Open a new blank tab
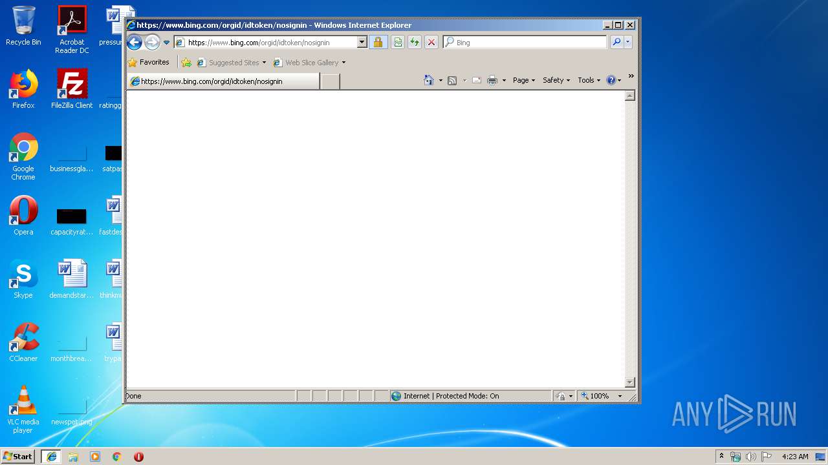 [x=330, y=81]
